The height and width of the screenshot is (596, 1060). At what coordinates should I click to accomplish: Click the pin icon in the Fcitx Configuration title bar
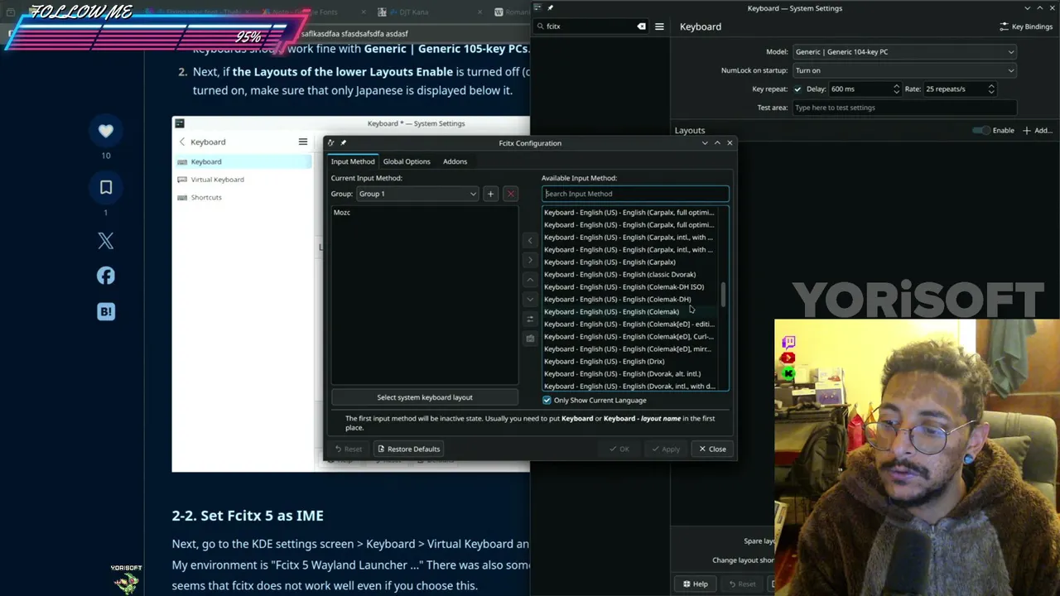pos(343,143)
